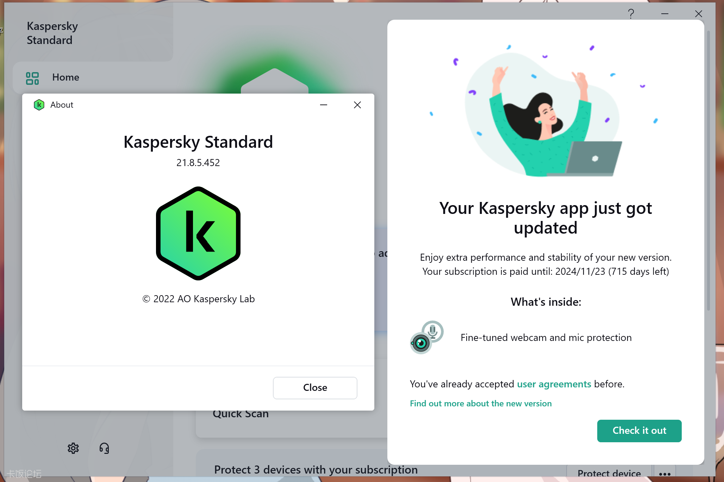The height and width of the screenshot is (482, 724).
Task: Close the main Kaspersky window
Action: [x=699, y=14]
